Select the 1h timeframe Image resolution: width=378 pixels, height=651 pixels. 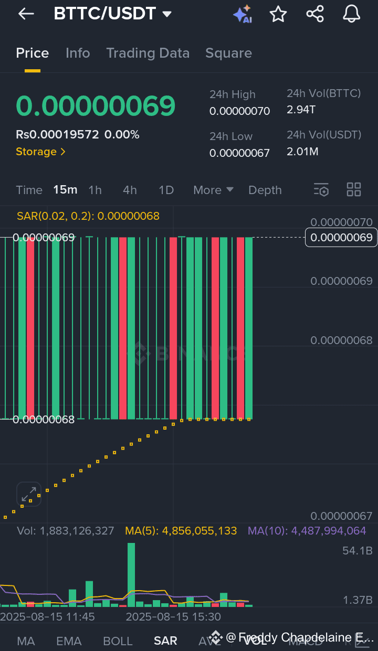pos(95,190)
